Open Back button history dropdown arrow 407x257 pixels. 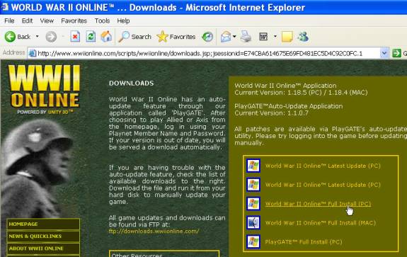[37, 36]
